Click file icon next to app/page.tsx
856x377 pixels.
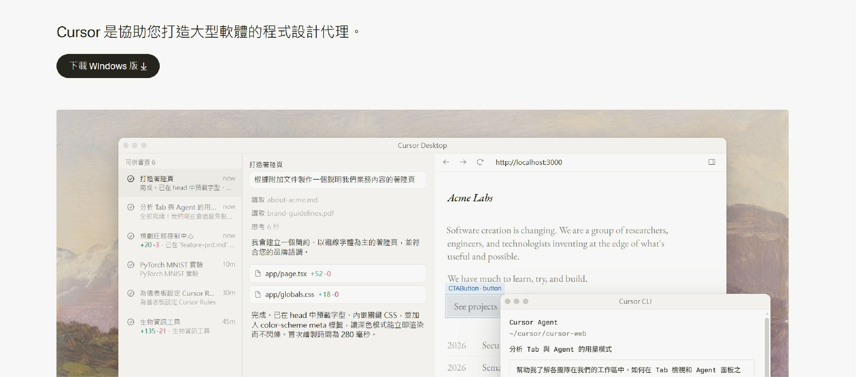[258, 274]
